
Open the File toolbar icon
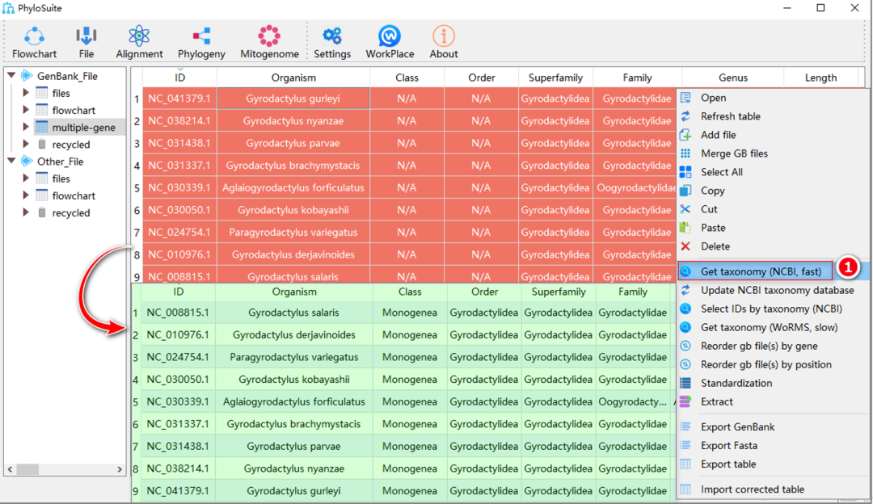pos(86,36)
